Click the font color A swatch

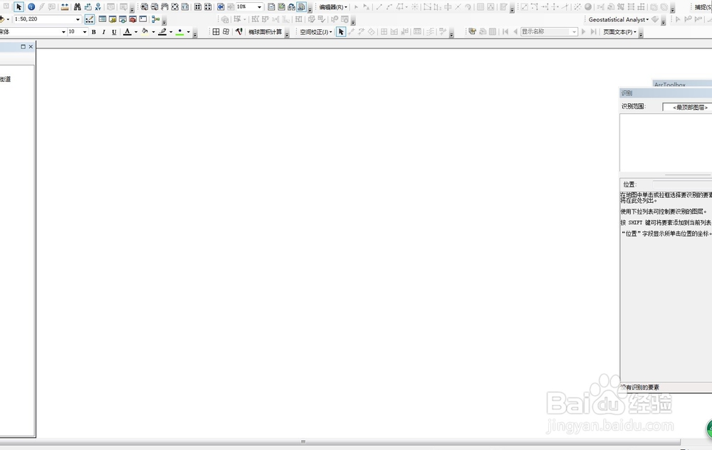[127, 32]
